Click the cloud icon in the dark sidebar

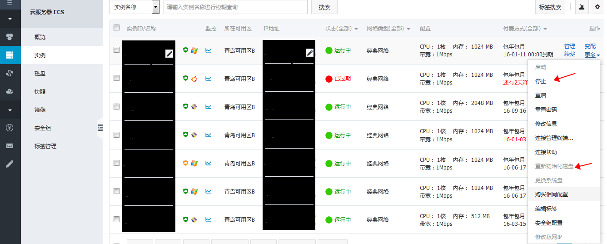point(10,91)
